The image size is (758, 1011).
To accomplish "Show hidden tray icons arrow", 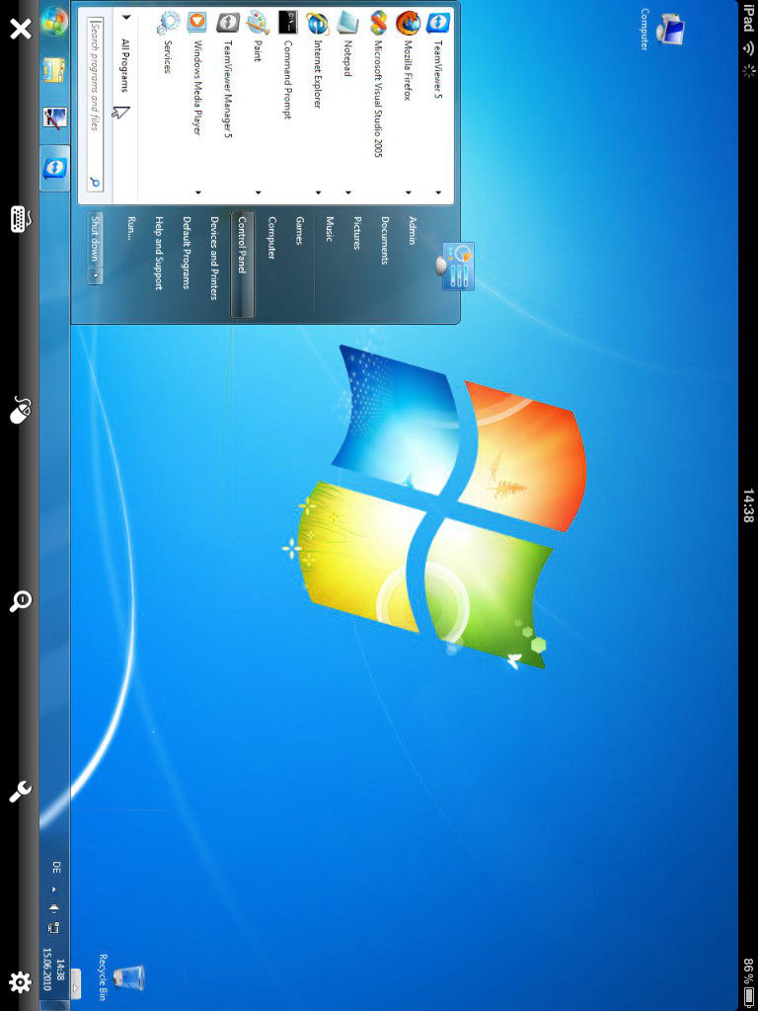I will [54, 890].
